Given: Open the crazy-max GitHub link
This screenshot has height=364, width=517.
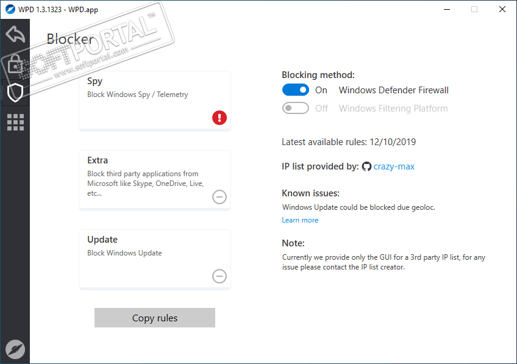Looking at the screenshot, I should coord(394,166).
